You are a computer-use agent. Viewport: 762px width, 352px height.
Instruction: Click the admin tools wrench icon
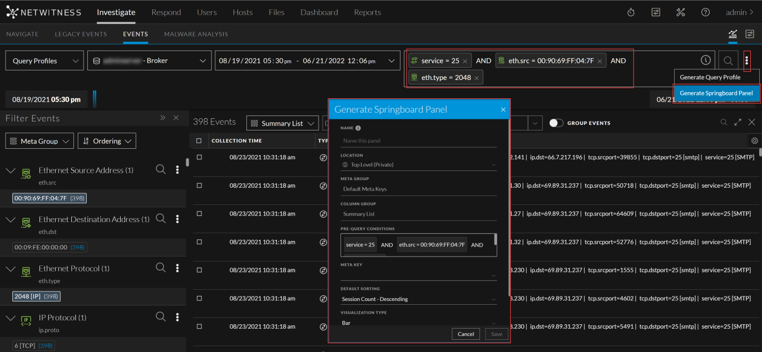coord(680,12)
